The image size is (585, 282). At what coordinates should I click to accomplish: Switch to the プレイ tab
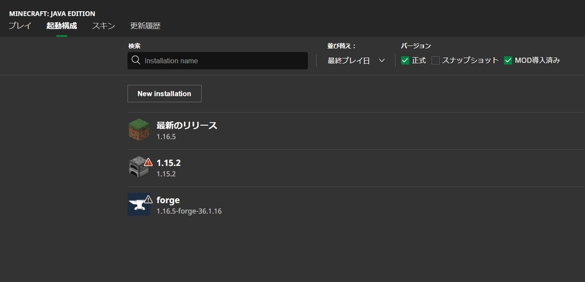(x=20, y=26)
